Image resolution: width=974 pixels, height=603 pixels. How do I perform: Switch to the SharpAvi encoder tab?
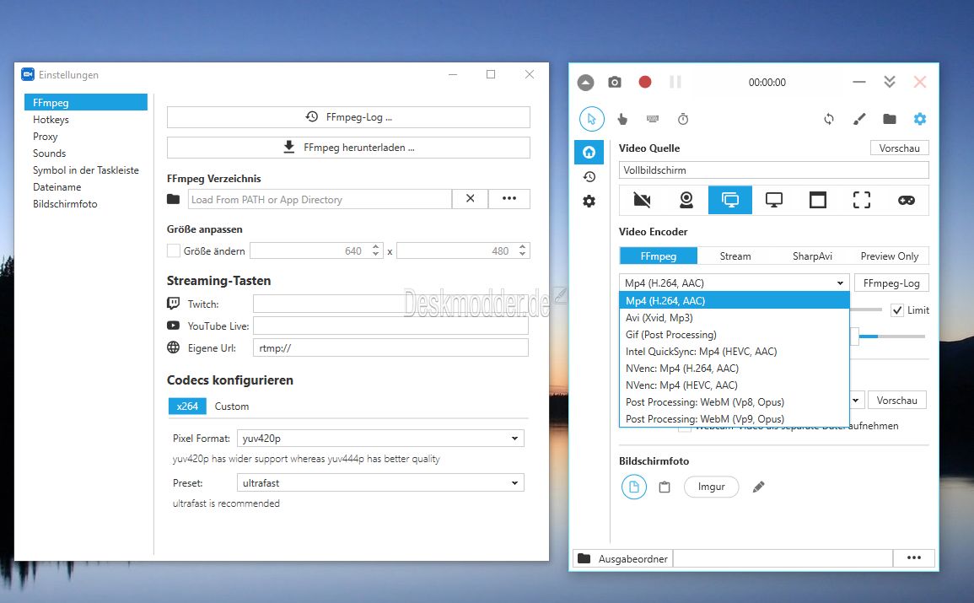click(x=812, y=256)
